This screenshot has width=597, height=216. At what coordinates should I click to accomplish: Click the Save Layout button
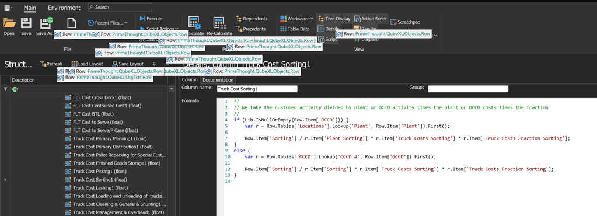pos(128,64)
